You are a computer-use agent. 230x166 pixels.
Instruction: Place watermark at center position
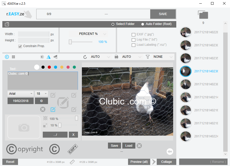point(63,103)
